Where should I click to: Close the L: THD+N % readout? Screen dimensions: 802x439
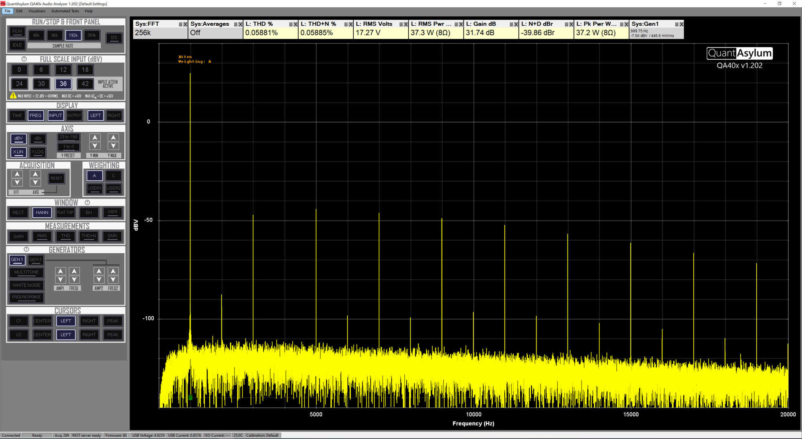[350, 24]
